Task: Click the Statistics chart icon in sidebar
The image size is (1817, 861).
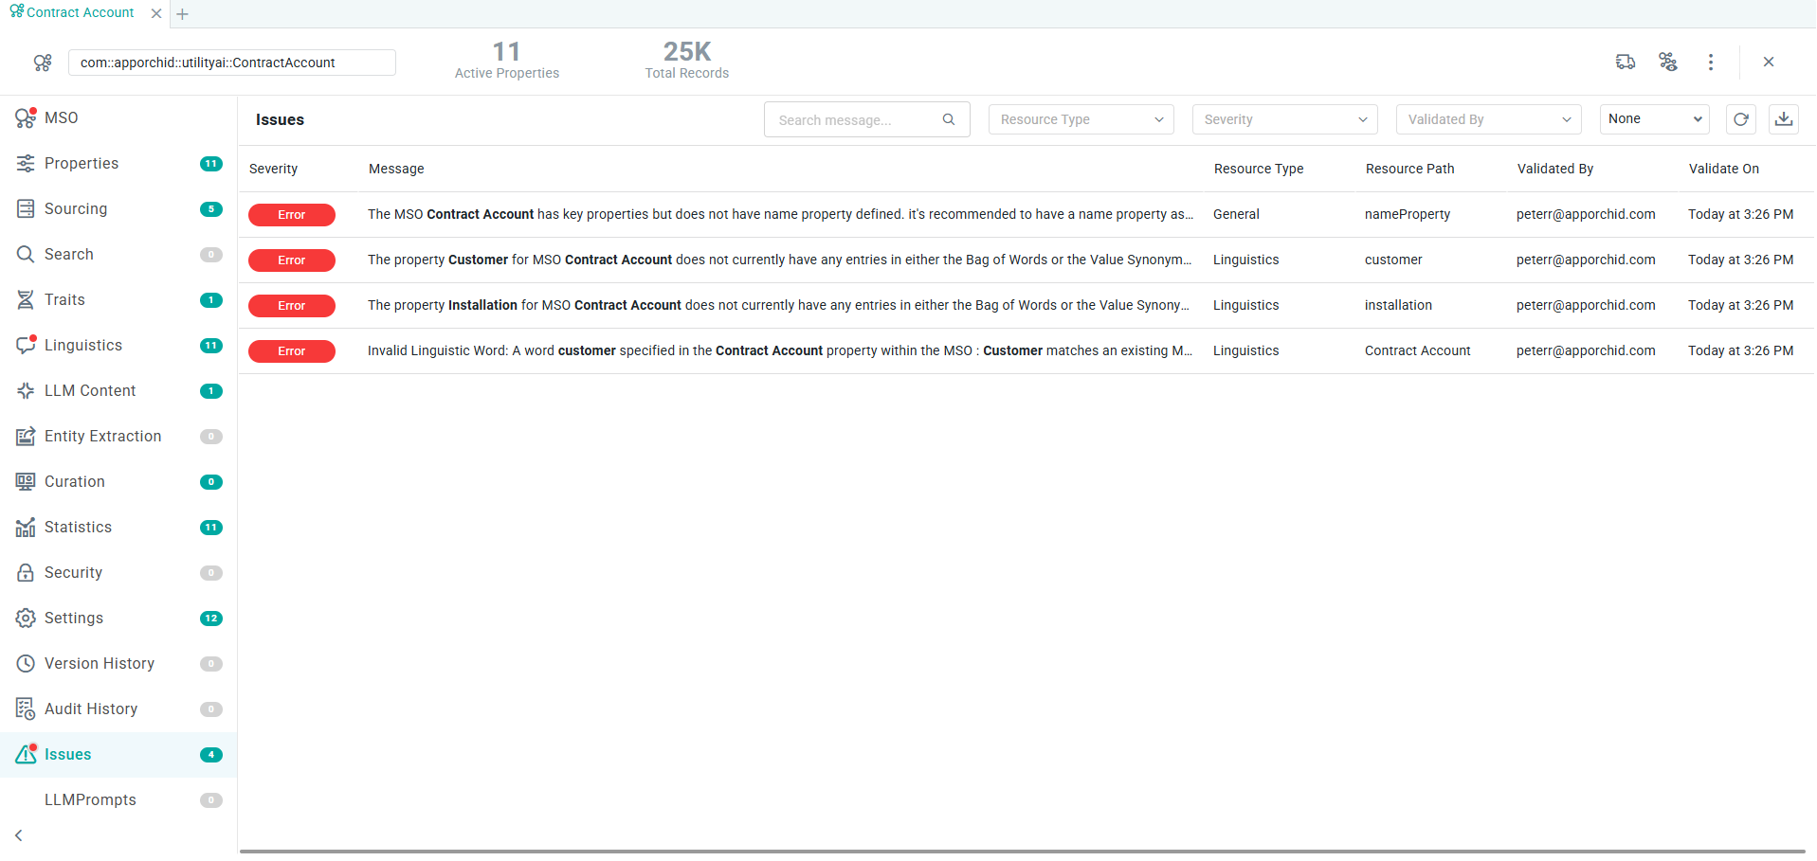Action: 26,528
